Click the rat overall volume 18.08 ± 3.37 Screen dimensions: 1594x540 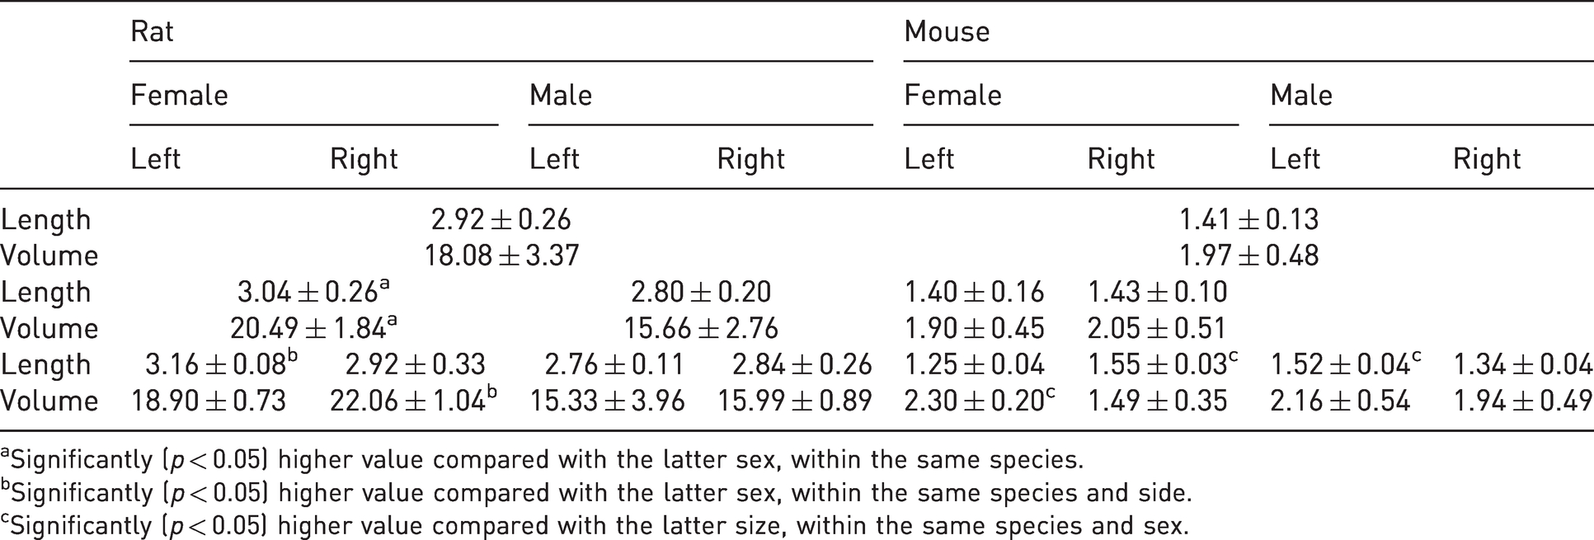[501, 256]
